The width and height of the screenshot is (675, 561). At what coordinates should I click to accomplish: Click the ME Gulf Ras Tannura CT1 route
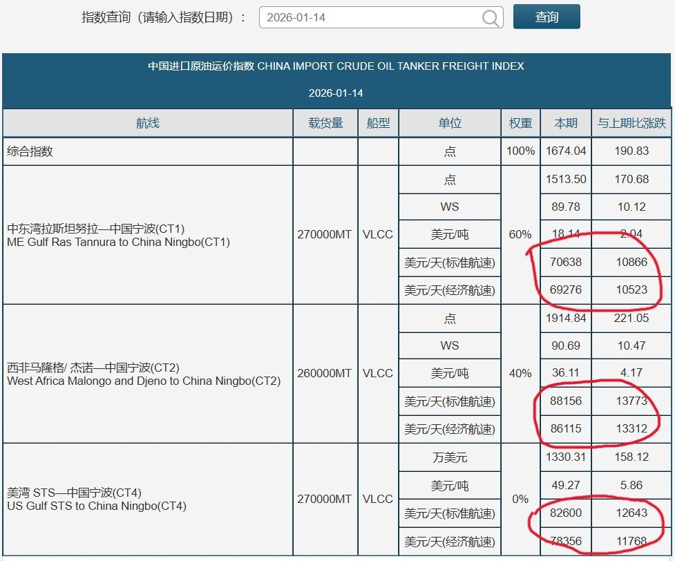pyautogui.click(x=118, y=236)
